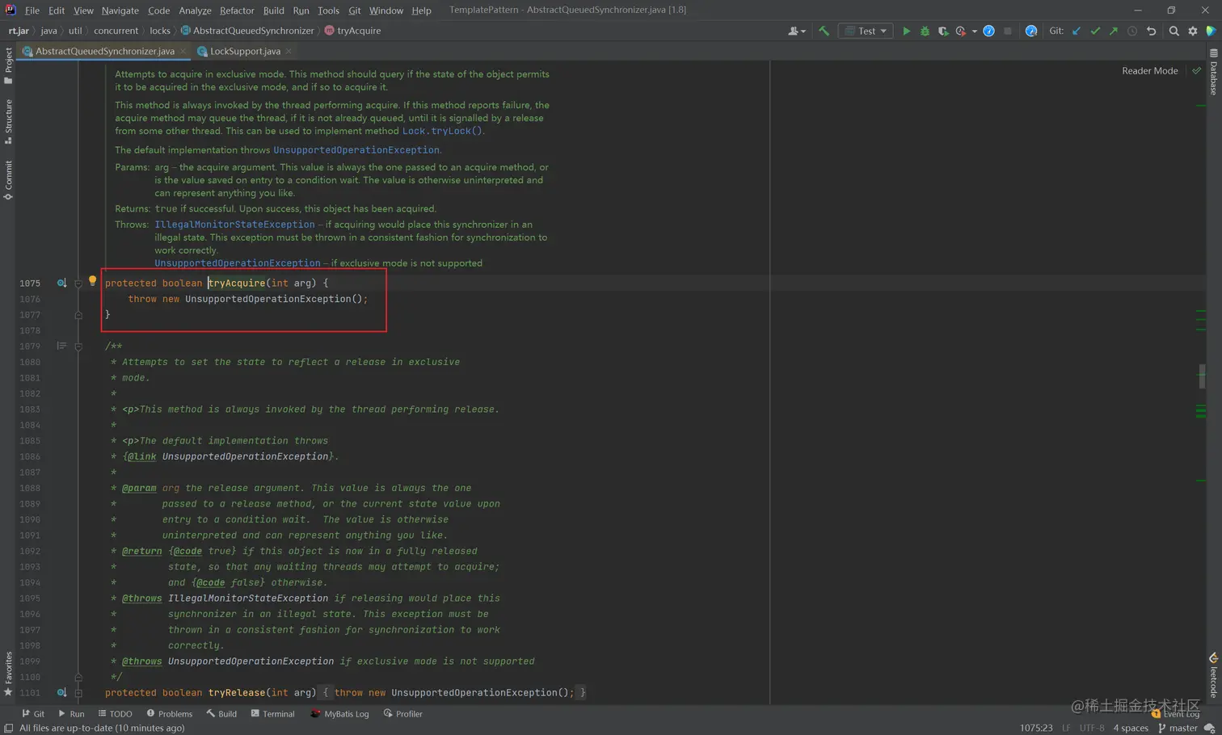Click the colorful plugin icon at toolbar end

point(1211,31)
